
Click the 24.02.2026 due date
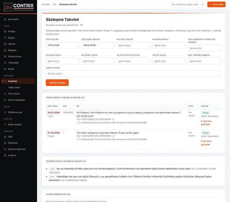[x=54, y=113]
